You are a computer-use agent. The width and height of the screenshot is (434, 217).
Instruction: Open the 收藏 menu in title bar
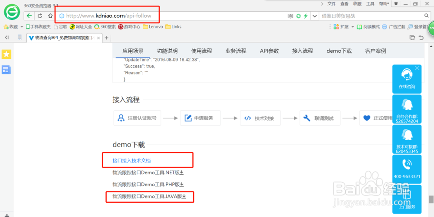(357, 3)
